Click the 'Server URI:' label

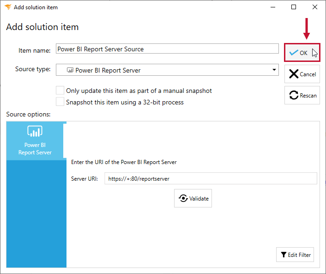click(85, 179)
